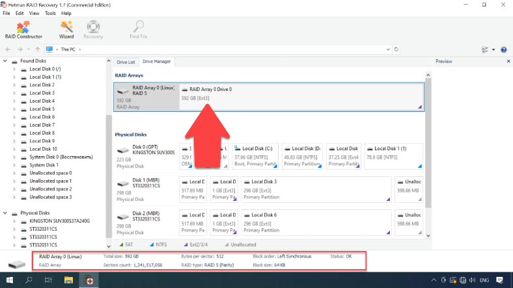Select Disk 1 (MBR) ST3320311CS disk
The image size is (513, 288).
pyautogui.click(x=146, y=190)
